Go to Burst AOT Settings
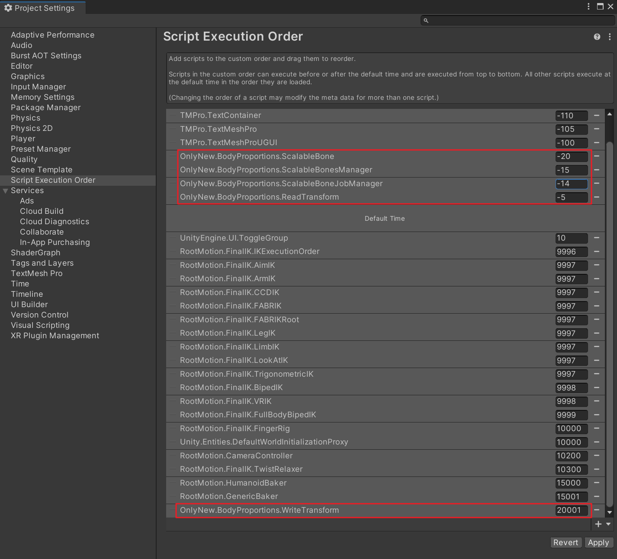This screenshot has width=617, height=559. [x=46, y=56]
